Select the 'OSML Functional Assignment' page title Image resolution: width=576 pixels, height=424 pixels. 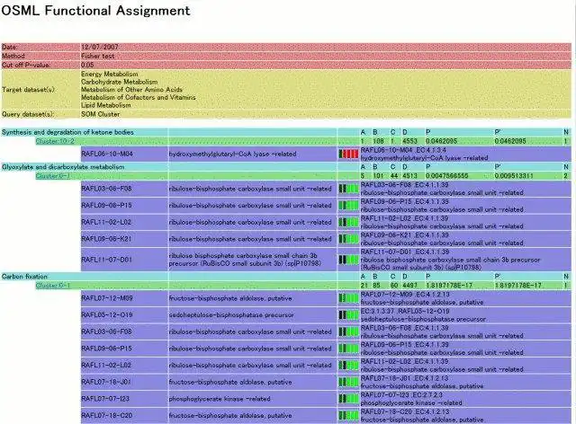(x=95, y=11)
